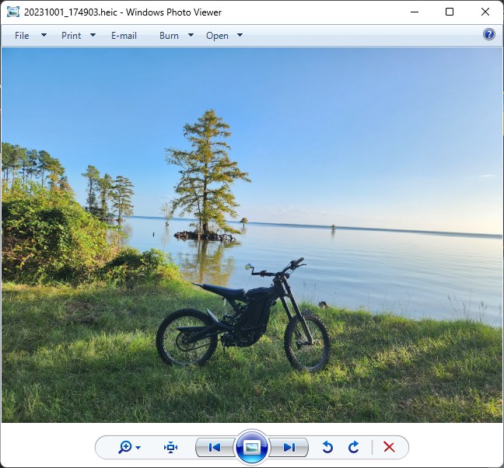Open the Print menu
Screen dimensions: 504x468
[x=71, y=35]
